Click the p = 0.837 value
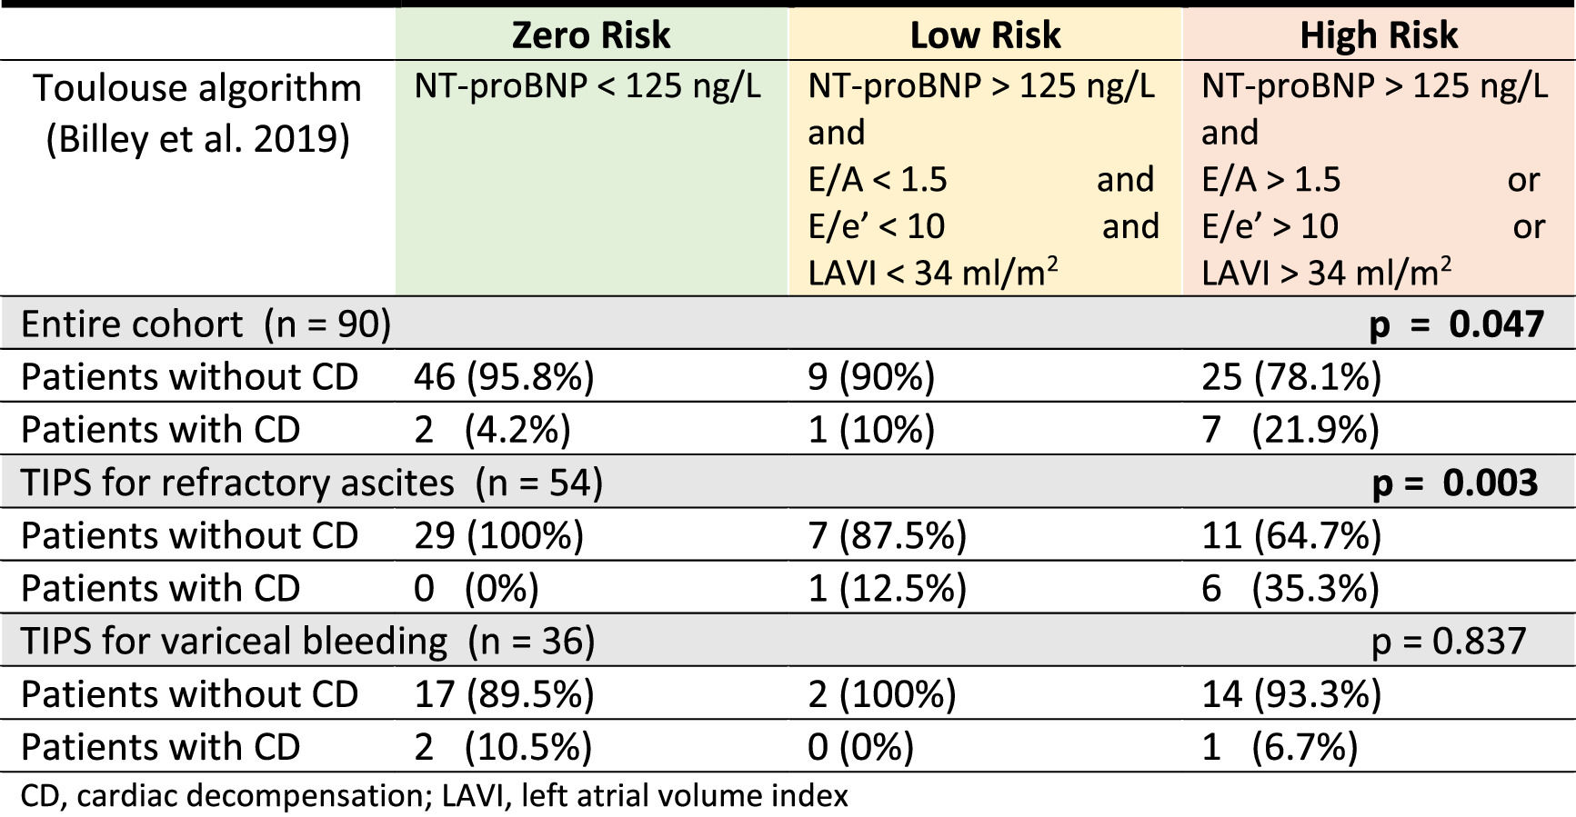This screenshot has height=817, width=1576. click(1448, 641)
